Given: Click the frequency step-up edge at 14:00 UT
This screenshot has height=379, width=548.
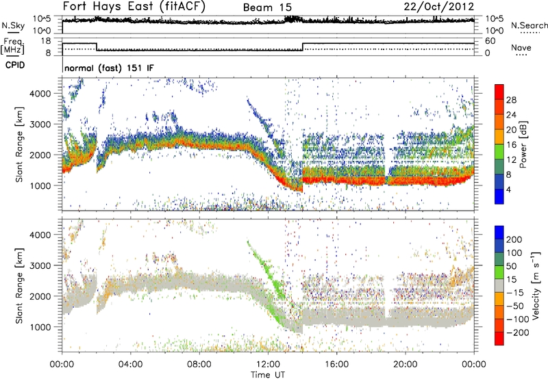Looking at the screenshot, I should tap(303, 47).
